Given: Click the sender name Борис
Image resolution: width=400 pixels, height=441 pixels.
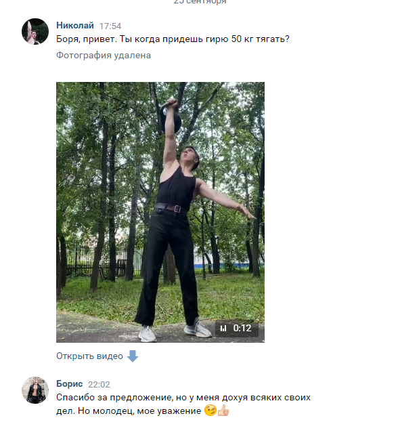Looking at the screenshot, I should (x=70, y=383).
